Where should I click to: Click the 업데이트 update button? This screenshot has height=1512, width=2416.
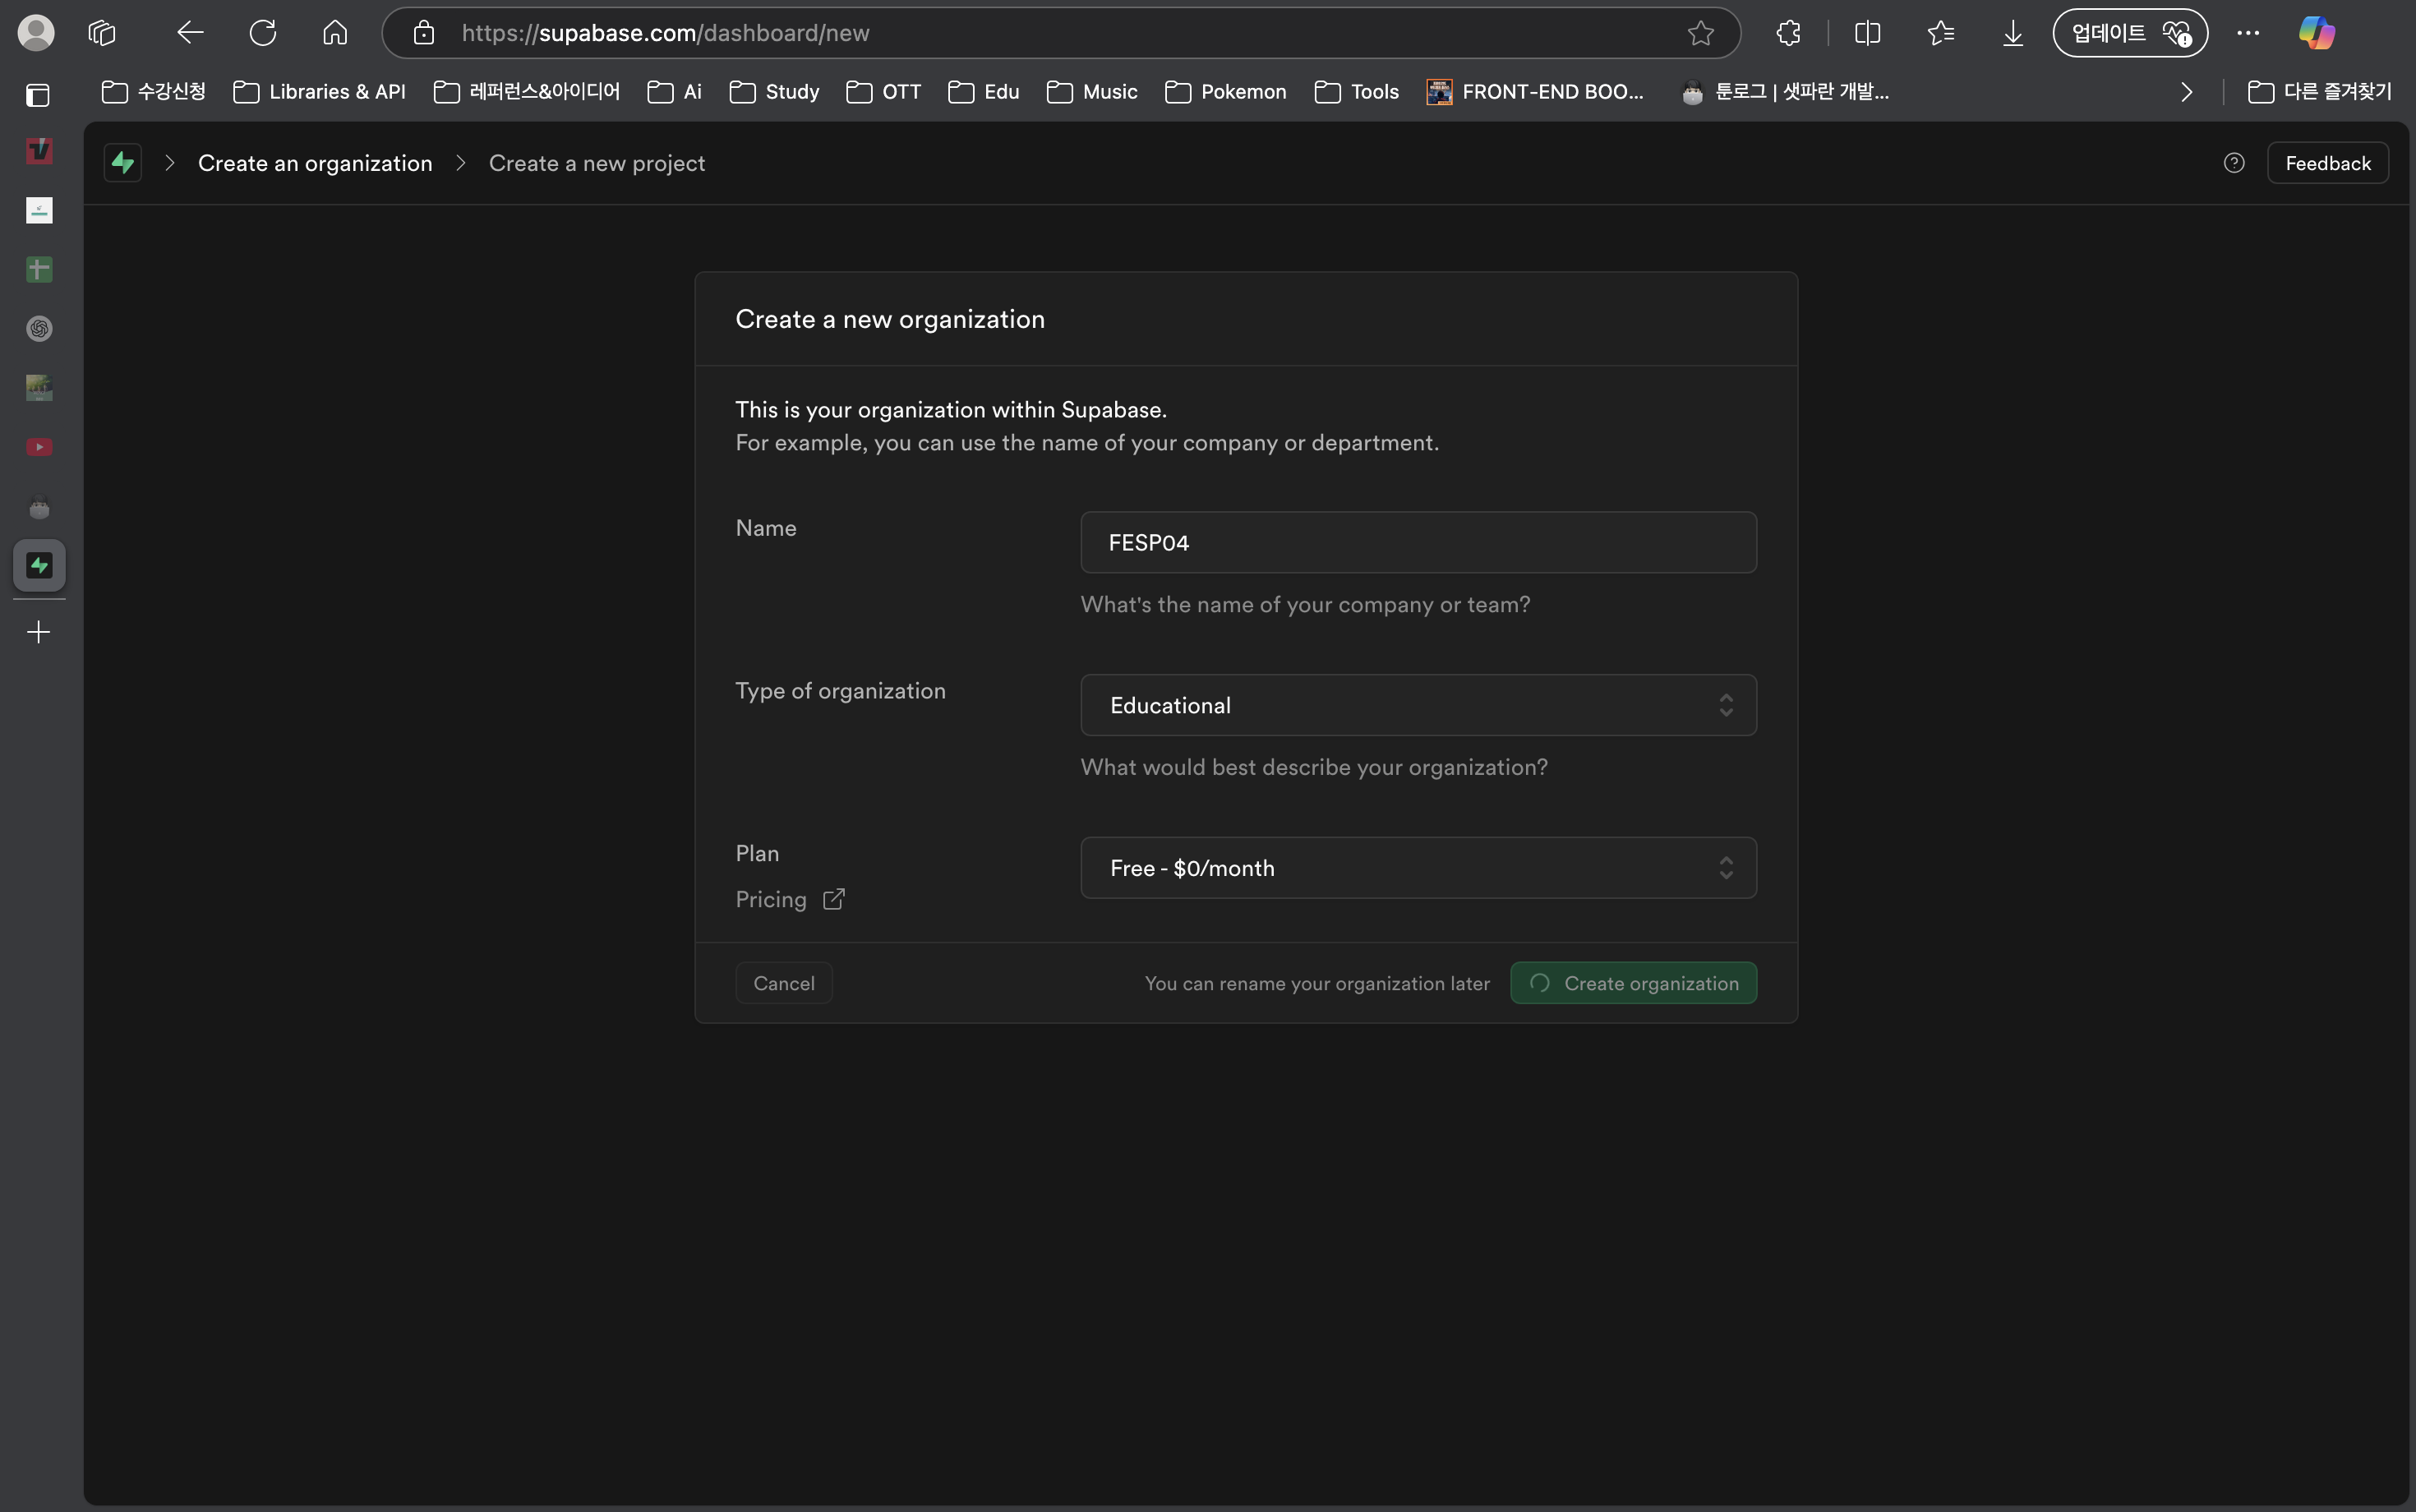coord(2130,33)
